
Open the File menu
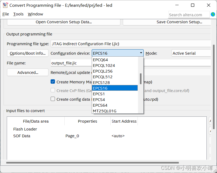pos(5,14)
